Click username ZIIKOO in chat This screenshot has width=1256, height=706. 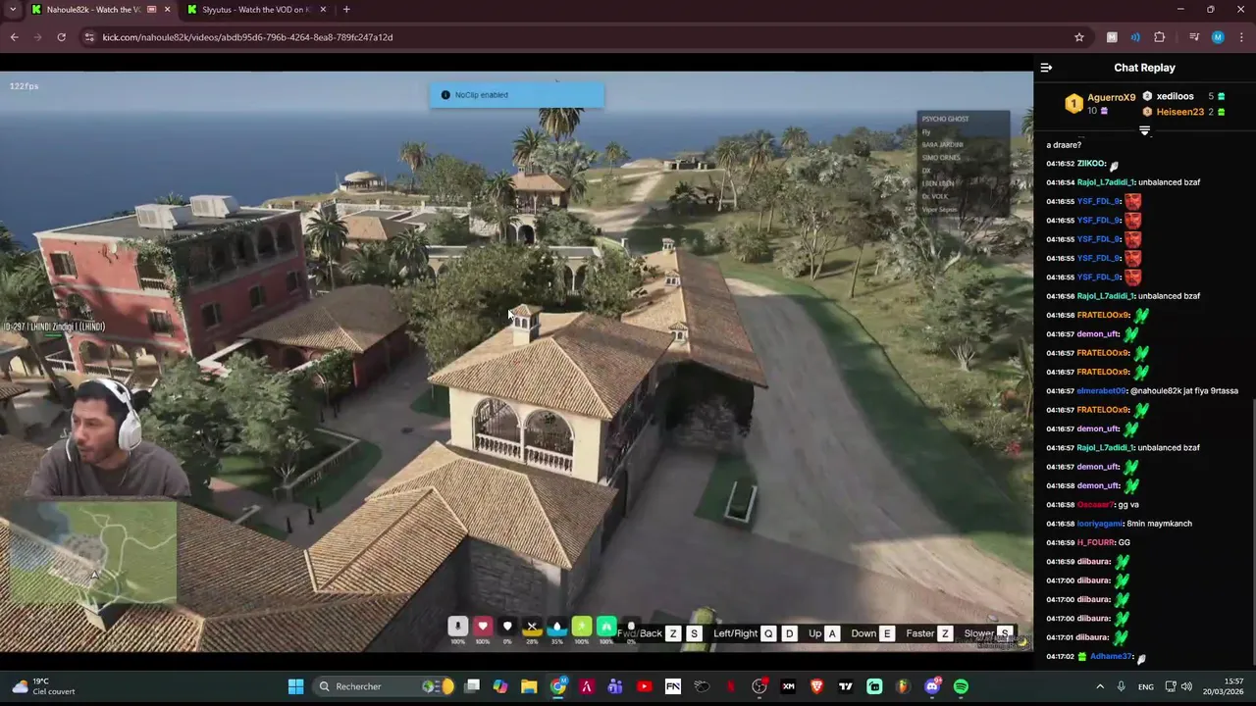click(1091, 164)
